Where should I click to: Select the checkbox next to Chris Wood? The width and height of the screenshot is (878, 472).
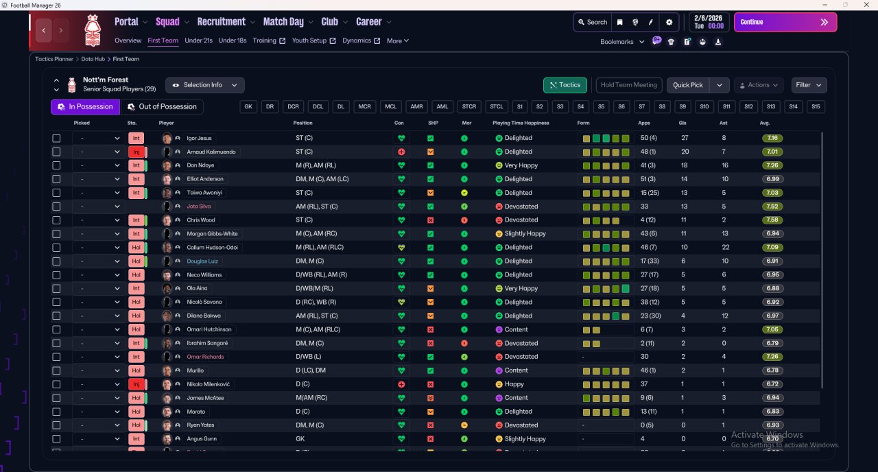tap(56, 220)
